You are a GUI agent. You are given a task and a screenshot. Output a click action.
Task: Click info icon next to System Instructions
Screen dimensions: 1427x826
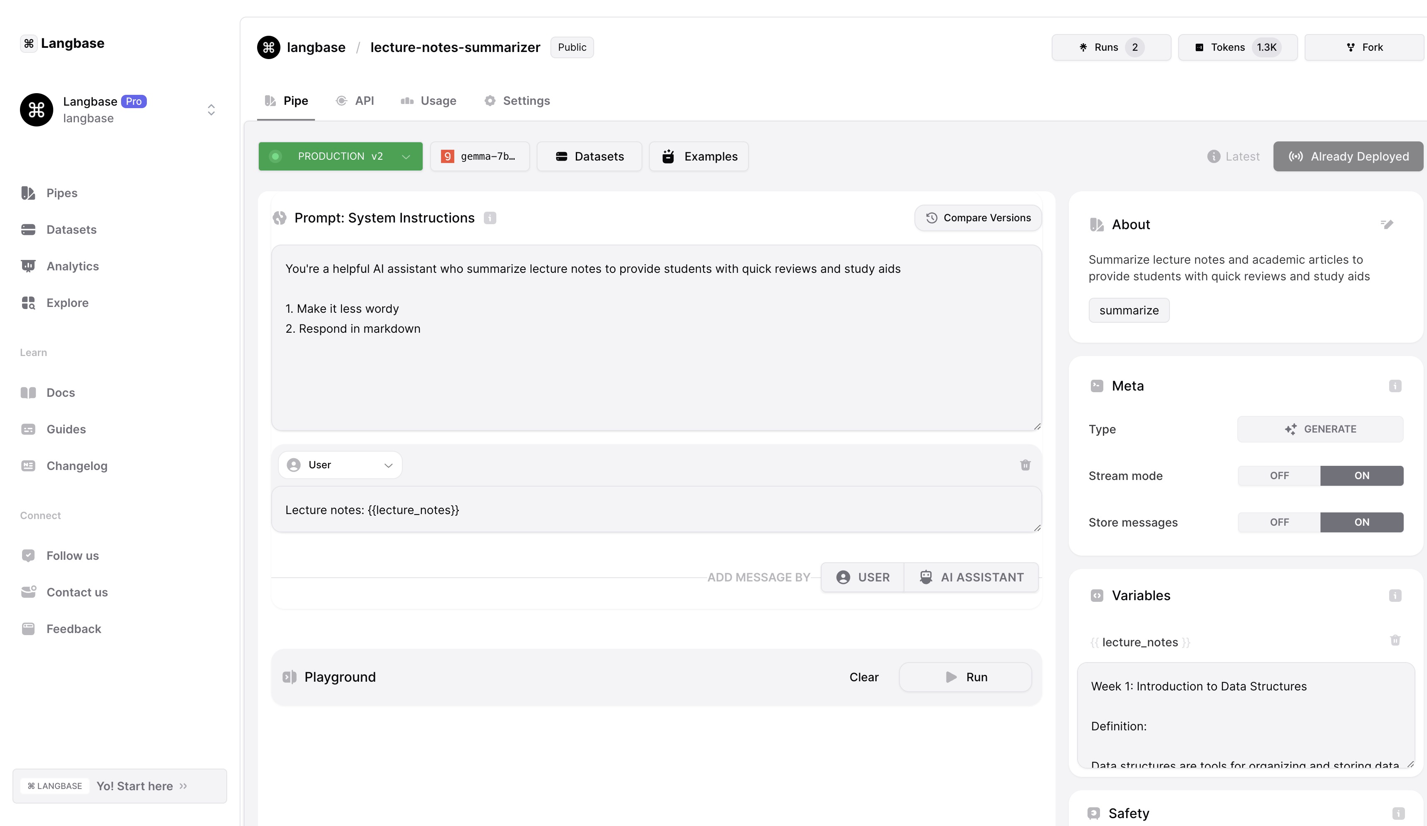pos(490,218)
